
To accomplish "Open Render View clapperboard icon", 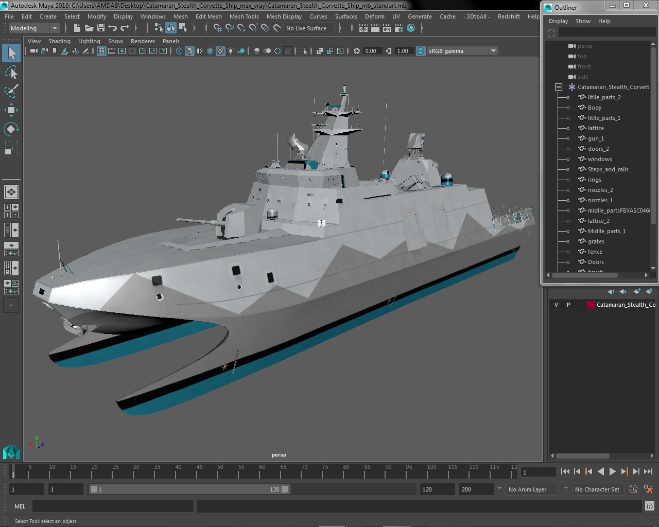I will (363, 28).
